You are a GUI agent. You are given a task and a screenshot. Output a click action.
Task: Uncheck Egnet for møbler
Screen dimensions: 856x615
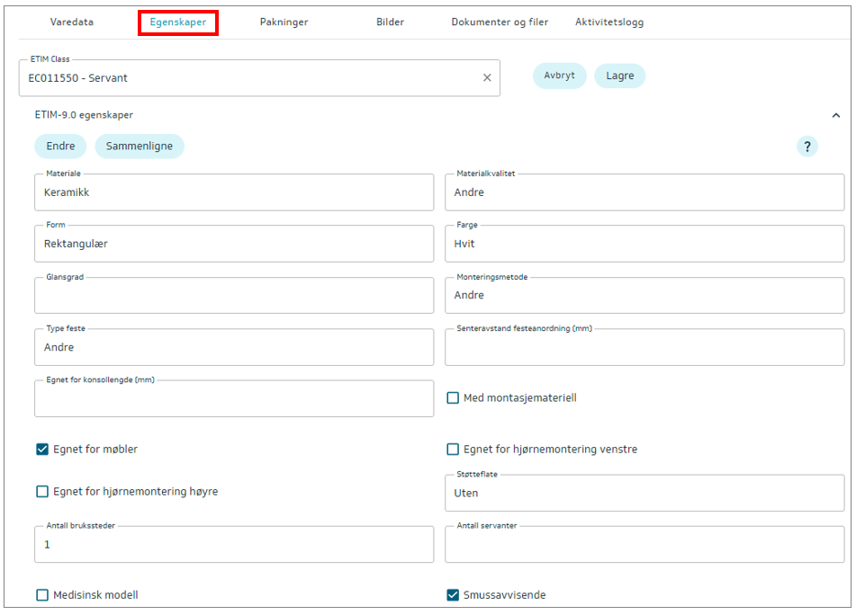(x=42, y=450)
